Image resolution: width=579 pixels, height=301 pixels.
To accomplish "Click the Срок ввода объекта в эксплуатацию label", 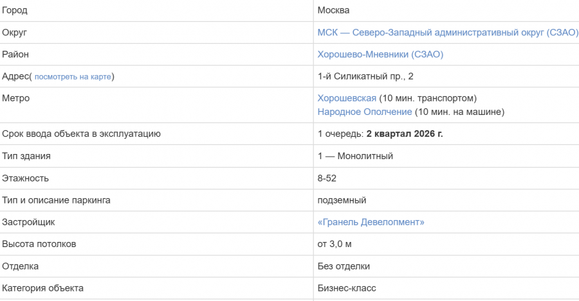I will [x=81, y=133].
